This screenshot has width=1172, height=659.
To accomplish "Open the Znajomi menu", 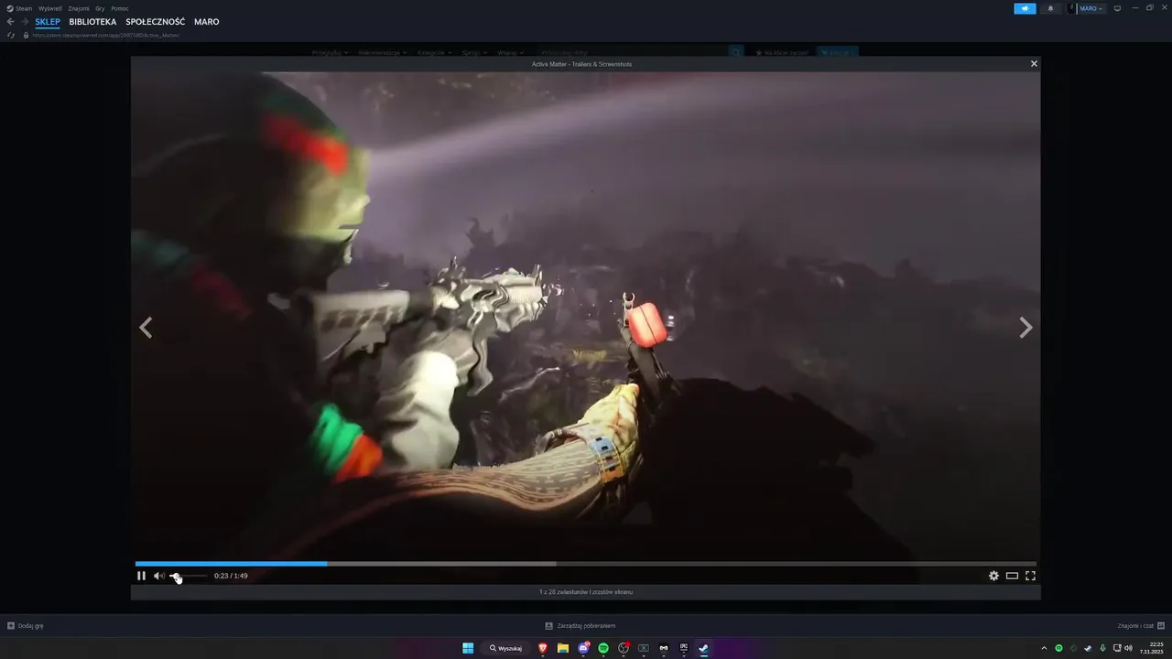I will 79,8.
